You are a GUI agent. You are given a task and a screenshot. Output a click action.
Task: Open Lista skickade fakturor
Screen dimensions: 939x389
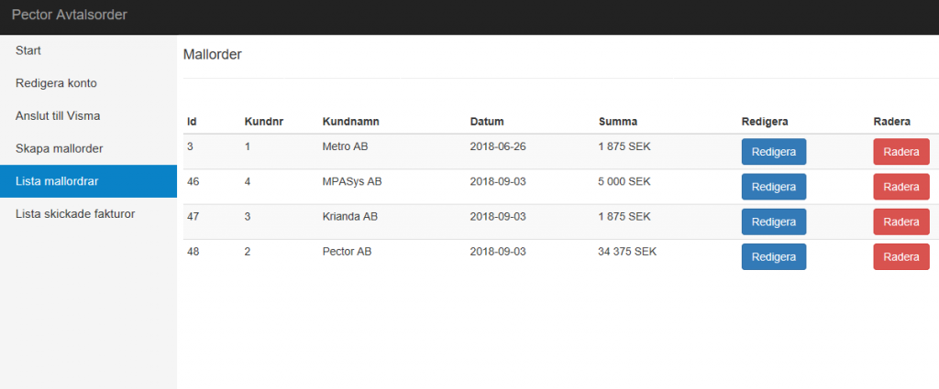pyautogui.click(x=88, y=214)
